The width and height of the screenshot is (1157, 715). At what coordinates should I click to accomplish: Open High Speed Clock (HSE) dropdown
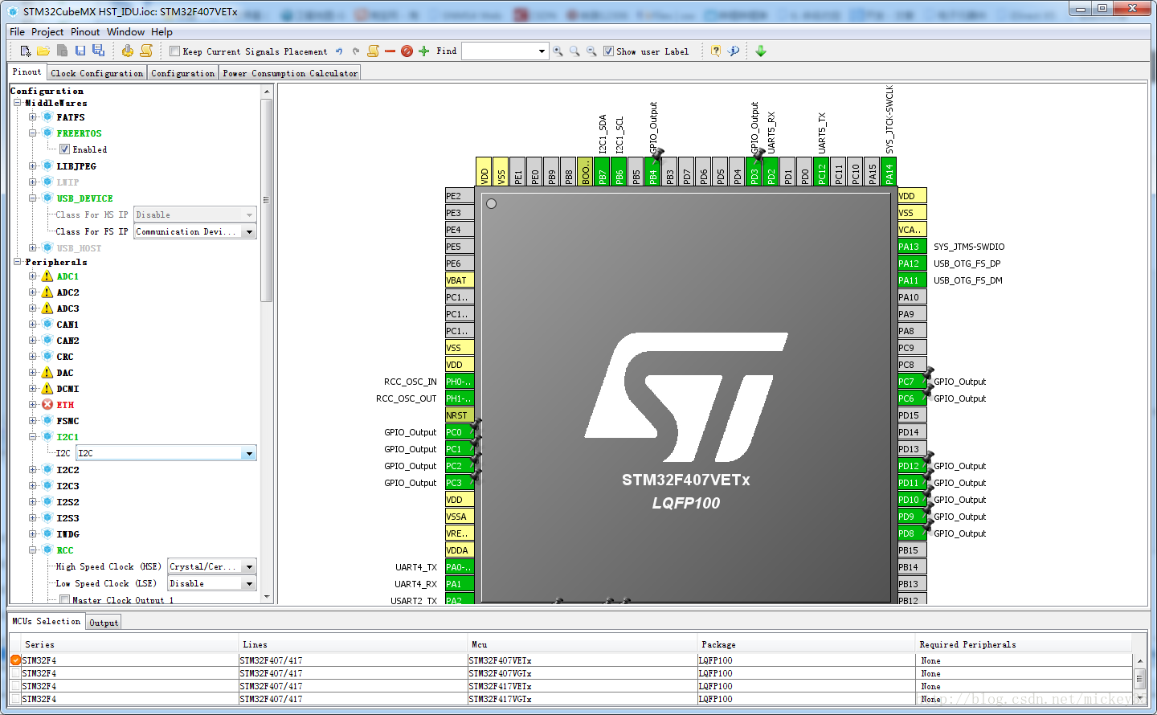249,567
